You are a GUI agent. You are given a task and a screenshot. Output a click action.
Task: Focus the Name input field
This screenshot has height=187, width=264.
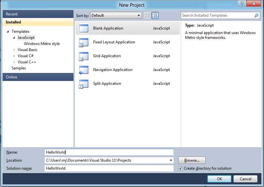(x=109, y=152)
